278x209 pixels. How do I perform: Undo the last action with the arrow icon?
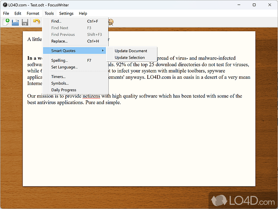[36, 22]
